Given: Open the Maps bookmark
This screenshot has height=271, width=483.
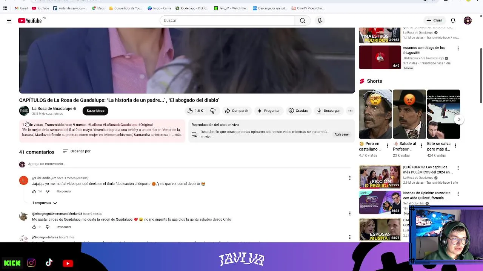Looking at the screenshot, I should pyautogui.click(x=98, y=8).
